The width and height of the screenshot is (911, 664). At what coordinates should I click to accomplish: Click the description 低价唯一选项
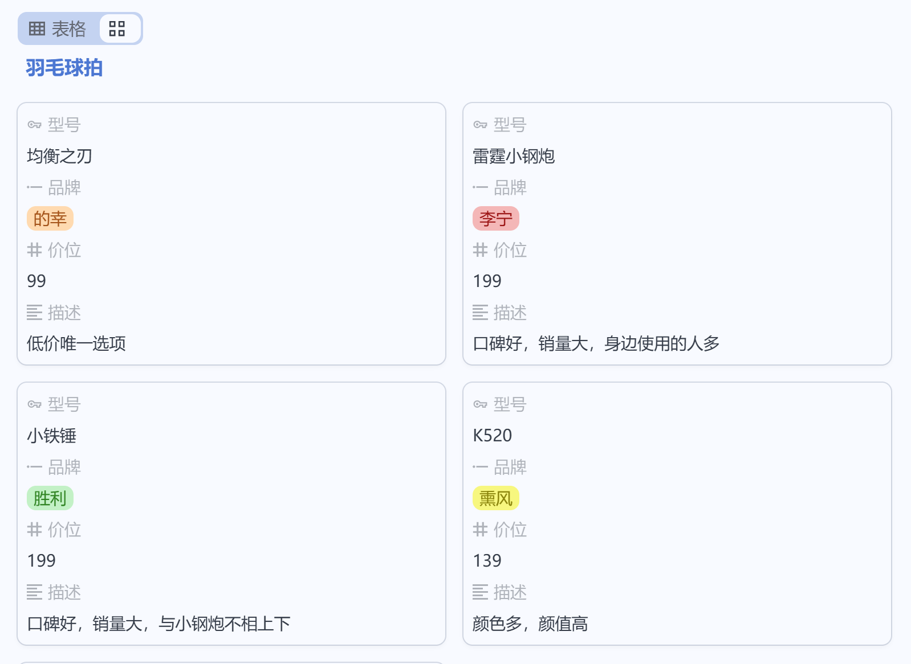click(x=76, y=343)
